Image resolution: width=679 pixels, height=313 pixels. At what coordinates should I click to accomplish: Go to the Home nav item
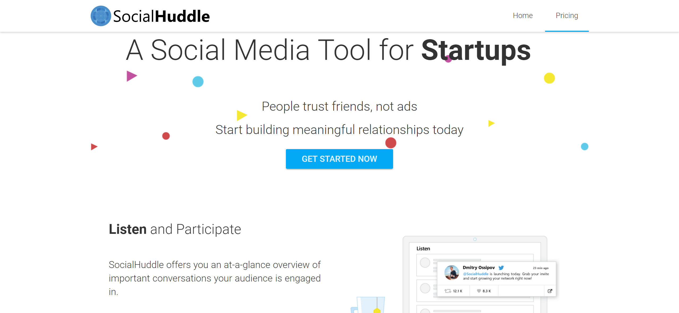pyautogui.click(x=523, y=16)
